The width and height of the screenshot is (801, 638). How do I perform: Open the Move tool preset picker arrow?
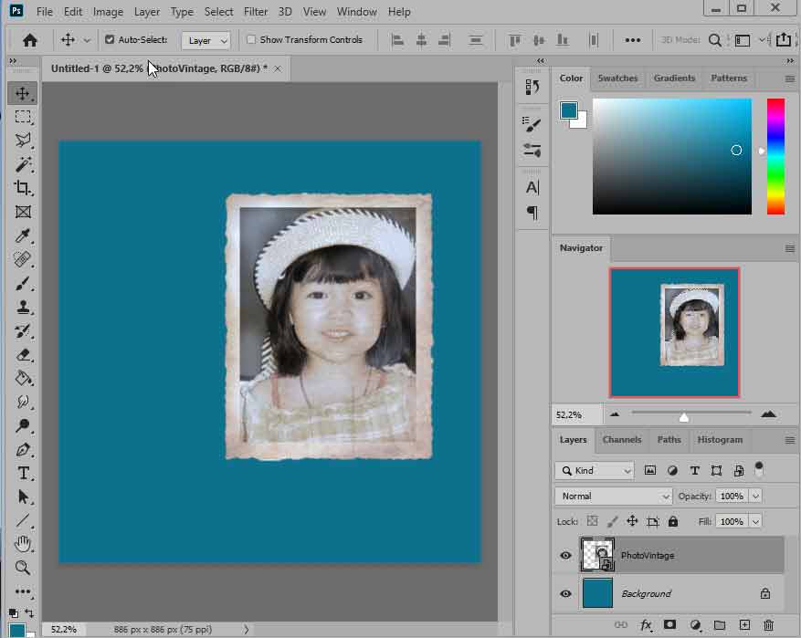pyautogui.click(x=87, y=40)
